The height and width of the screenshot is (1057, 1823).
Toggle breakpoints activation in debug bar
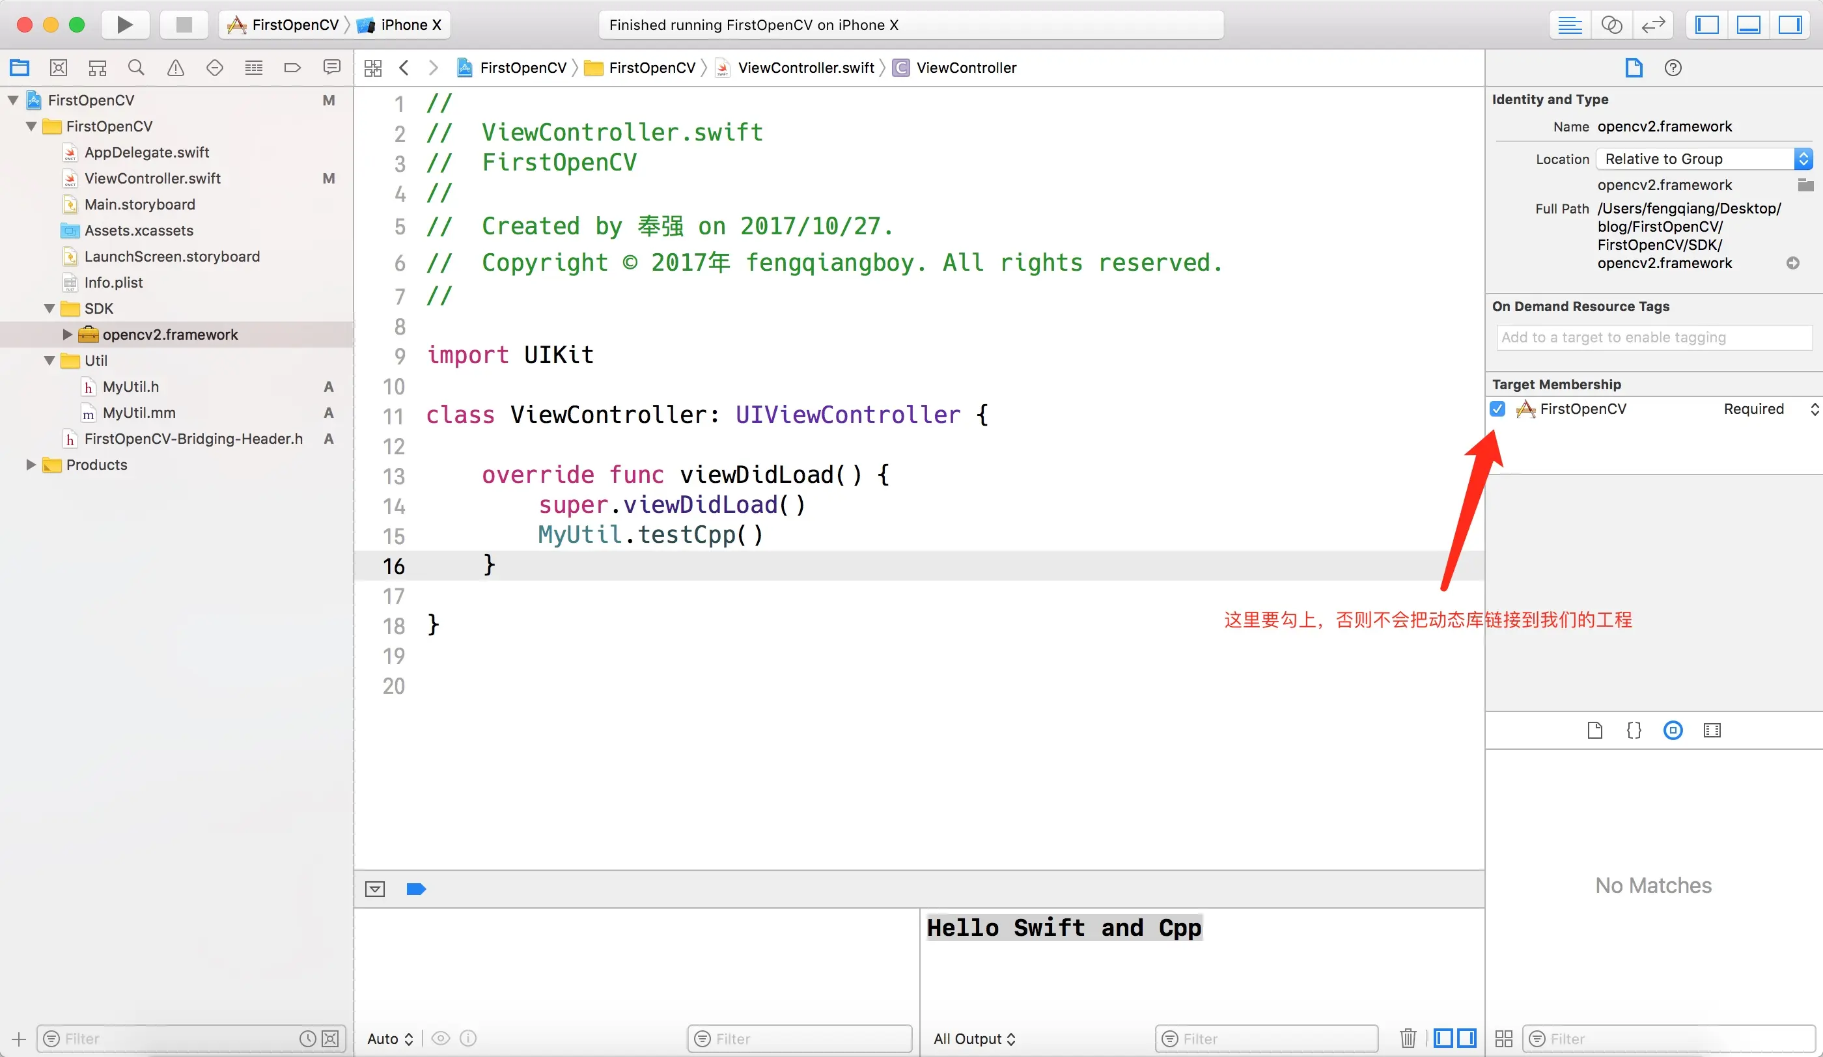(416, 888)
